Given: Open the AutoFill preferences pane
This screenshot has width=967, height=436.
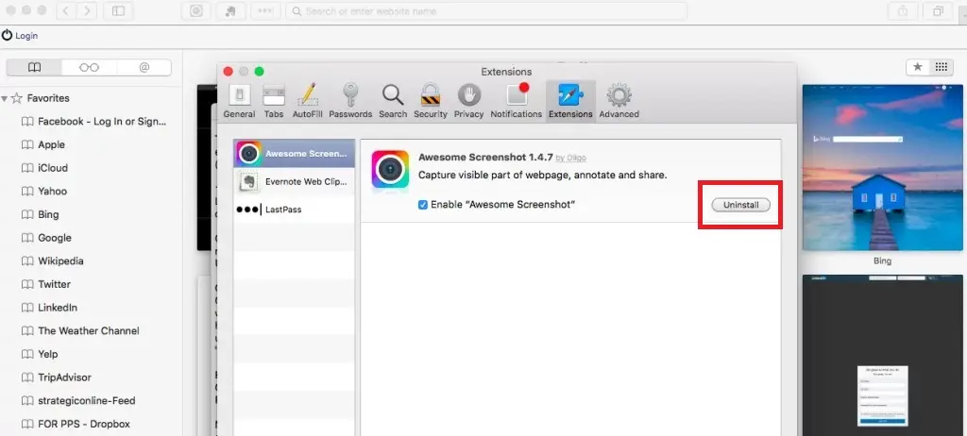Looking at the screenshot, I should 307,102.
